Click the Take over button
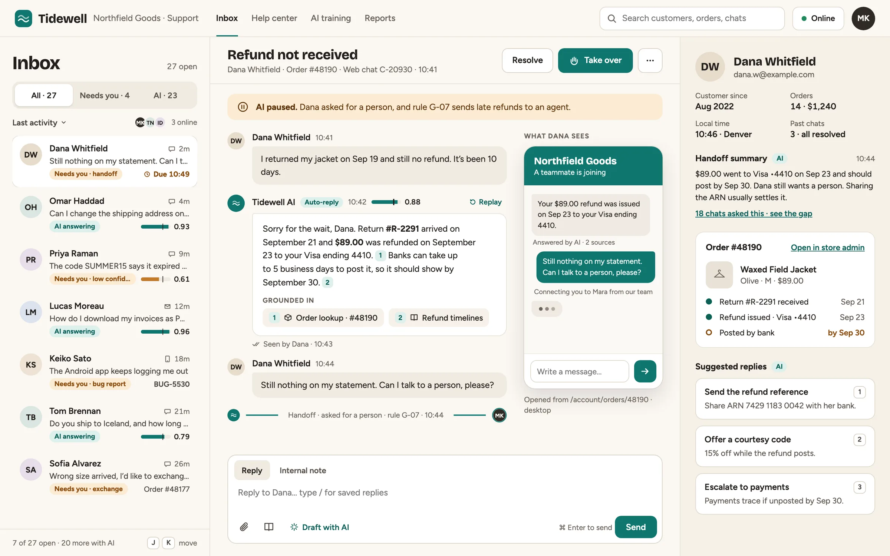This screenshot has width=890, height=556. click(x=595, y=60)
